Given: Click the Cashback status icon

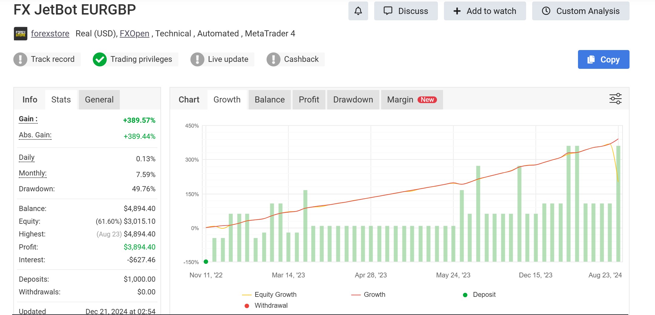Looking at the screenshot, I should [273, 59].
